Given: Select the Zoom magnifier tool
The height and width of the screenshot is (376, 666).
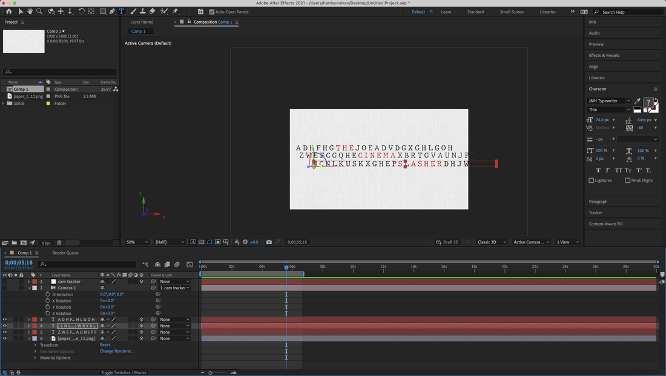Looking at the screenshot, I should pyautogui.click(x=39, y=12).
